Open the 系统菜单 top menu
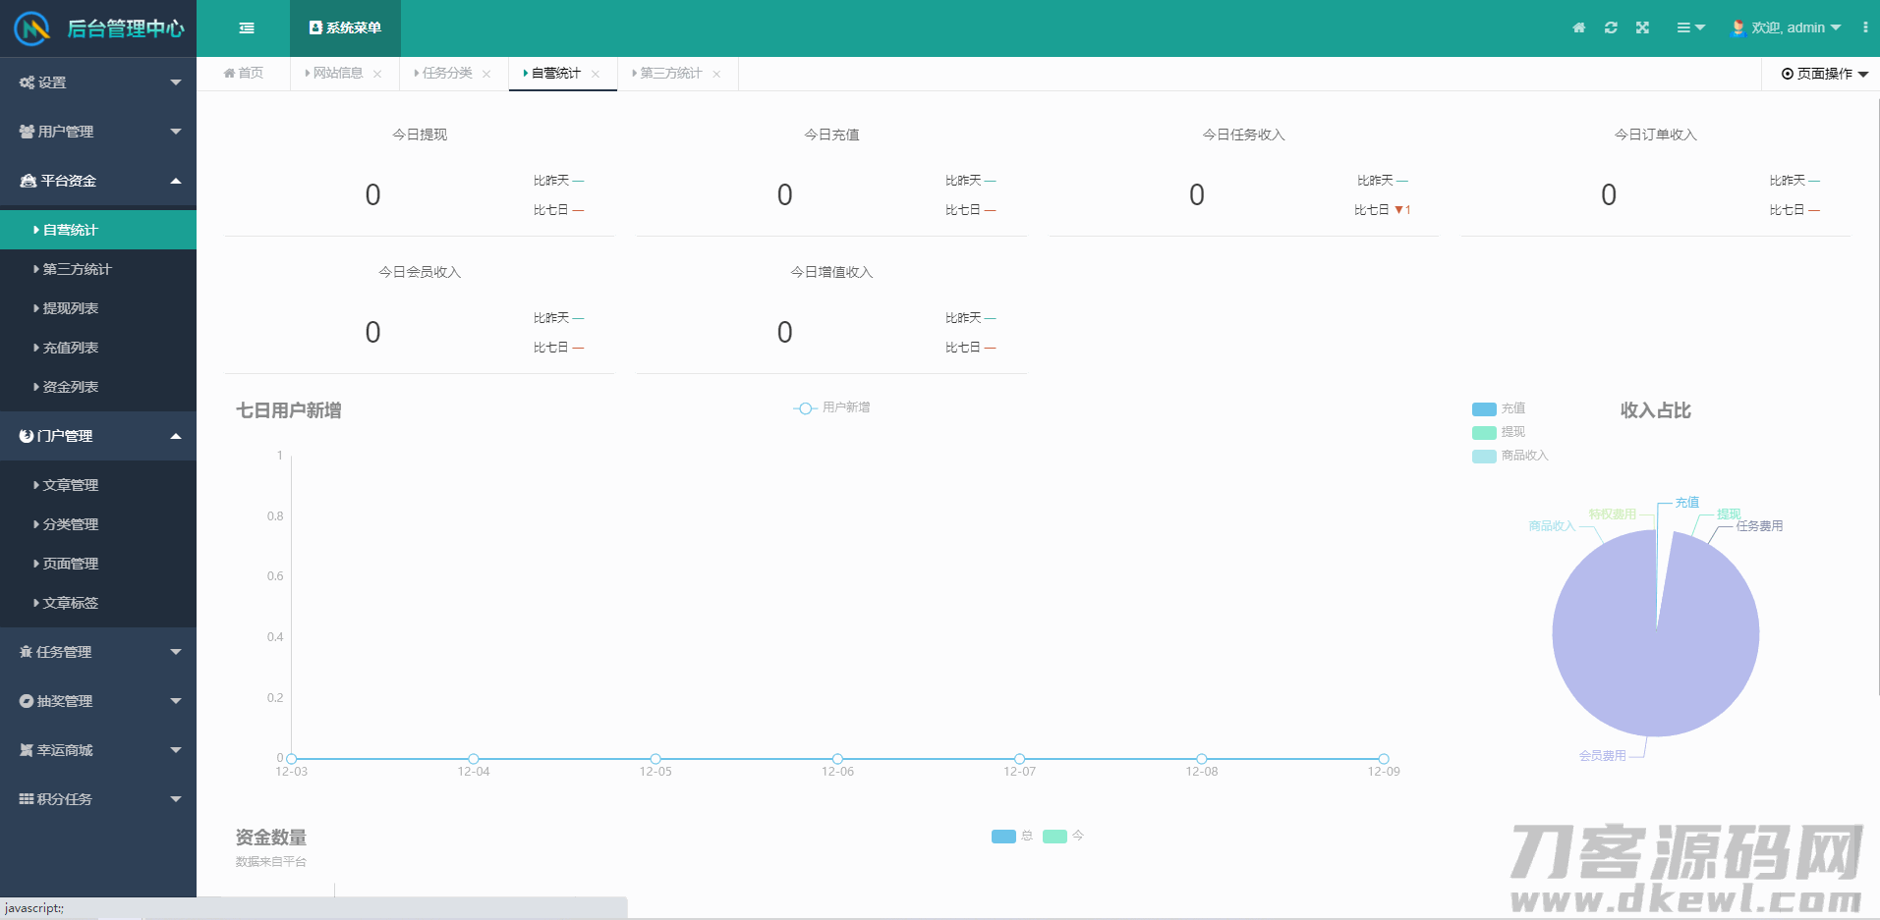This screenshot has width=1880, height=920. tap(345, 28)
